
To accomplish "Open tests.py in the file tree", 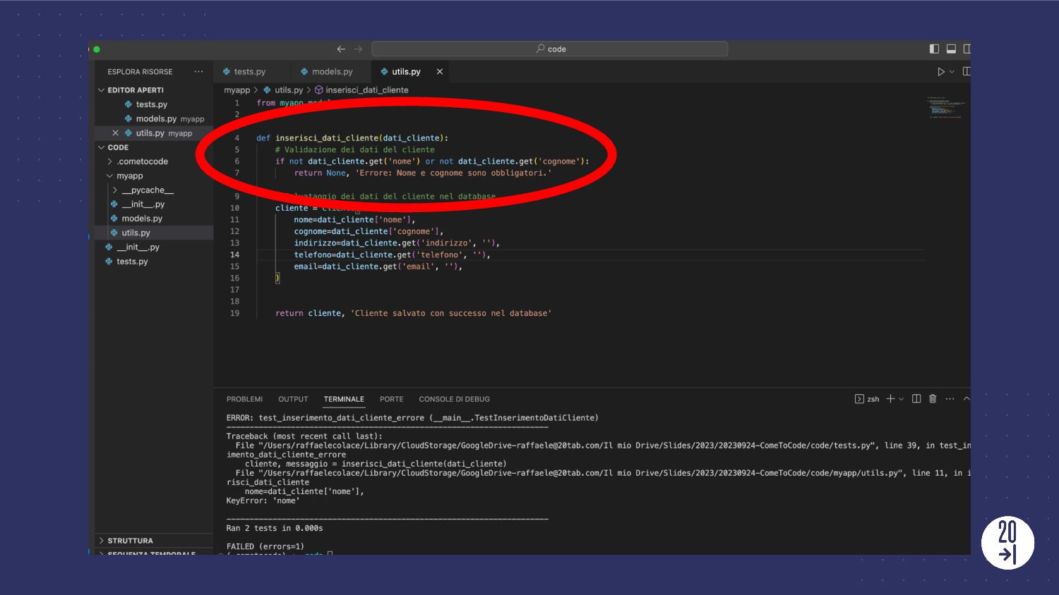I will click(x=132, y=262).
